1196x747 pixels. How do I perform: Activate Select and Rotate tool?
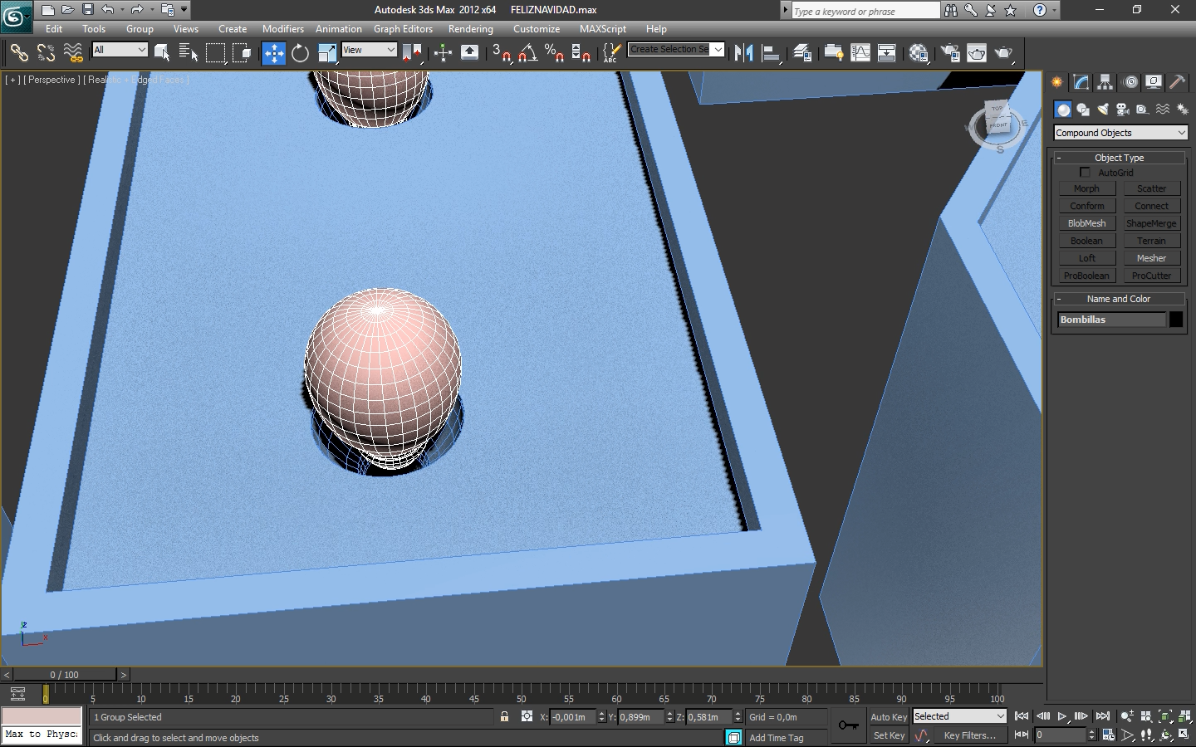(x=300, y=53)
